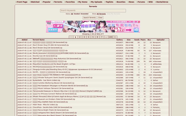The width and height of the screenshot is (186, 116).
Task: Open the Favorites menu item
Action: (x=70, y=2)
